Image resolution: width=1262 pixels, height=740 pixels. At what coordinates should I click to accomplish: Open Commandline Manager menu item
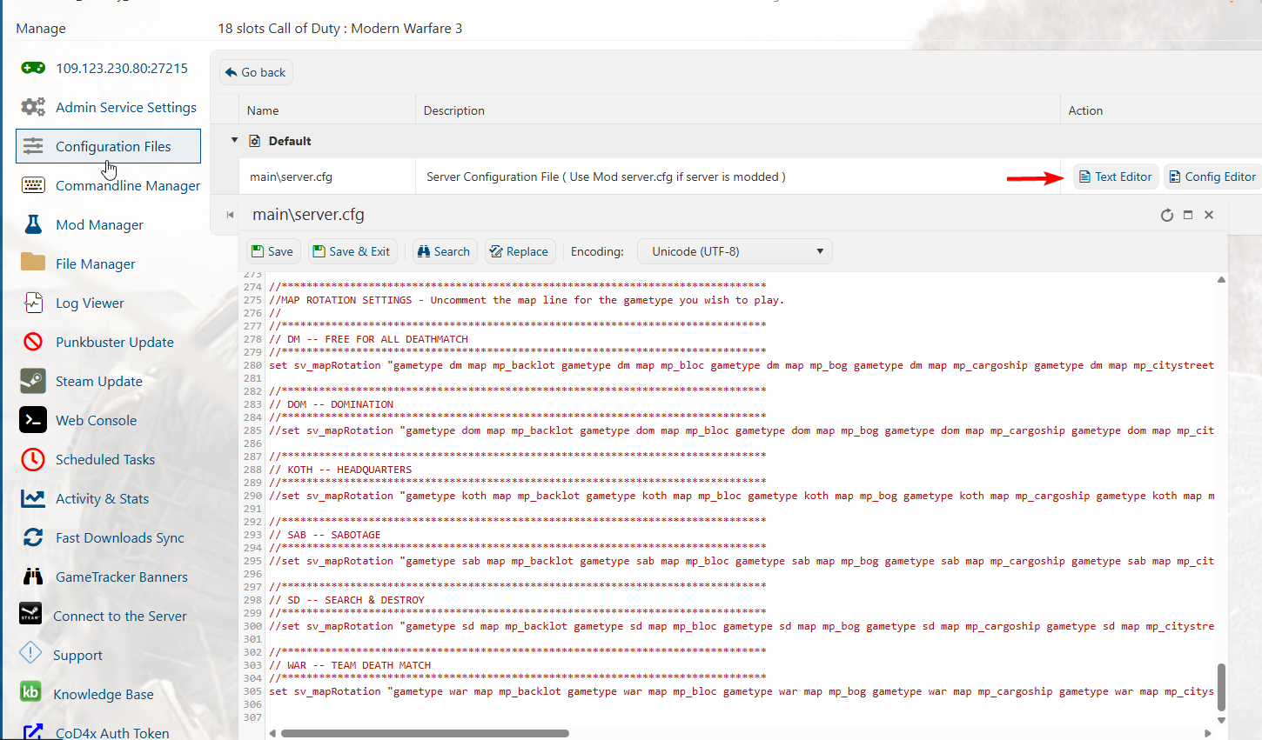(x=127, y=185)
